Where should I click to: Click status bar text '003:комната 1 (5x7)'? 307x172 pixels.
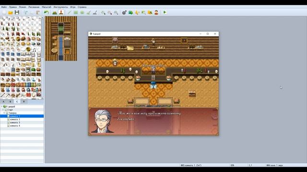pyautogui.click(x=191, y=165)
